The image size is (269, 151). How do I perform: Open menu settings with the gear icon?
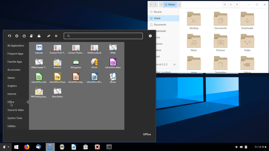click(x=150, y=36)
